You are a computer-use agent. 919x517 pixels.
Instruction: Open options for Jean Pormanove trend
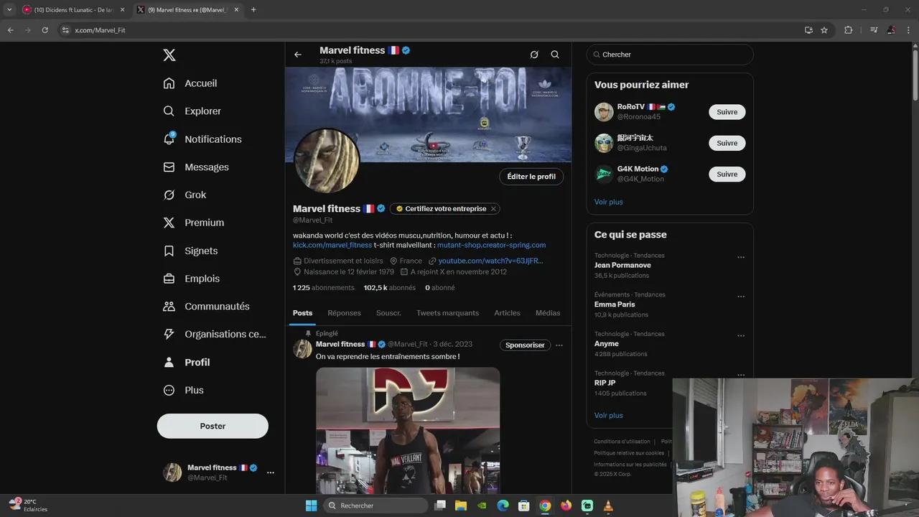click(741, 257)
